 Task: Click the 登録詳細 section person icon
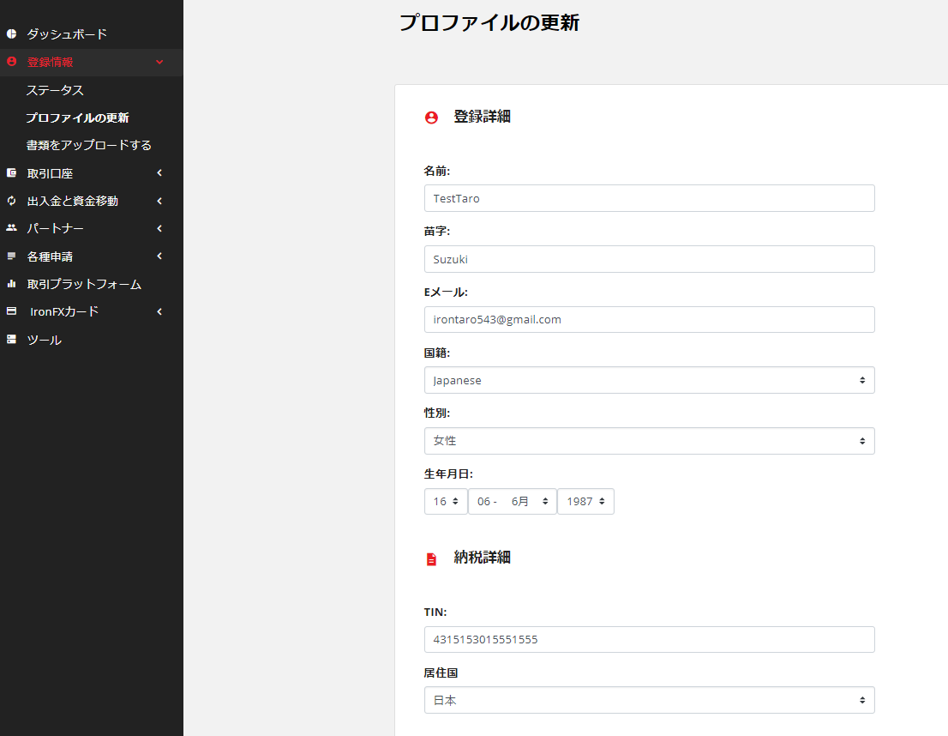431,118
